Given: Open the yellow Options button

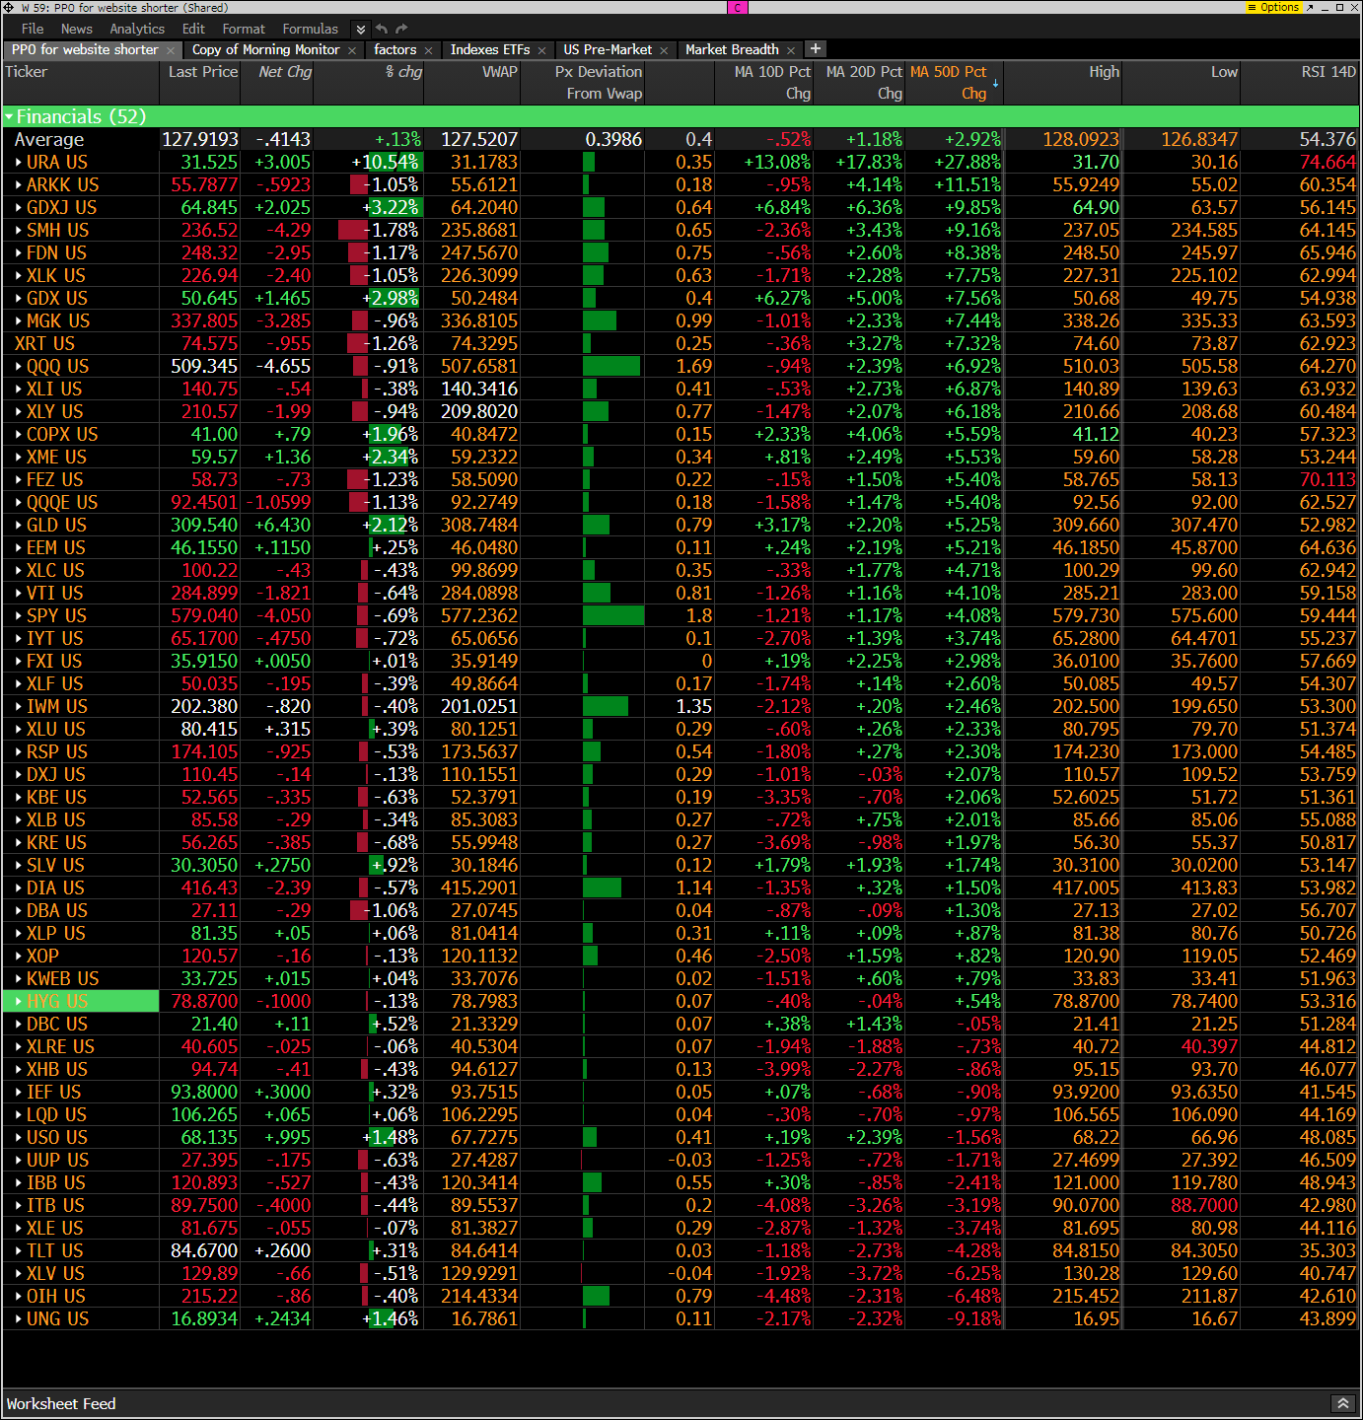Looking at the screenshot, I should tap(1273, 7).
